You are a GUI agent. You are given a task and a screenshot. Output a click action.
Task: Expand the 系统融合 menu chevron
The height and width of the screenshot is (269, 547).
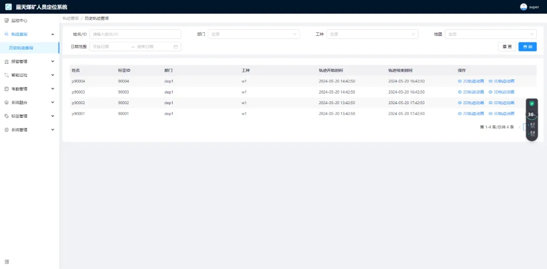tap(53, 103)
